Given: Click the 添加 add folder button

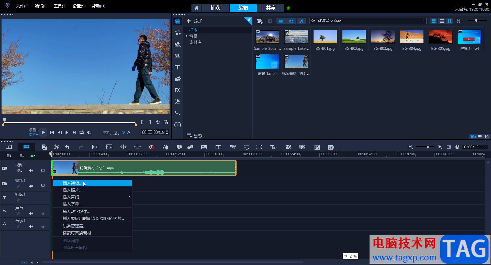Looking at the screenshot, I should coord(195,21).
